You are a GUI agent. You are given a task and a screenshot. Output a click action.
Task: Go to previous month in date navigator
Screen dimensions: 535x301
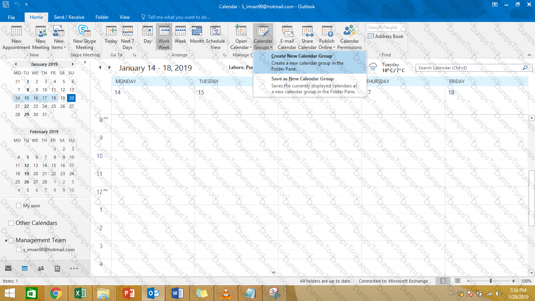pos(16,64)
